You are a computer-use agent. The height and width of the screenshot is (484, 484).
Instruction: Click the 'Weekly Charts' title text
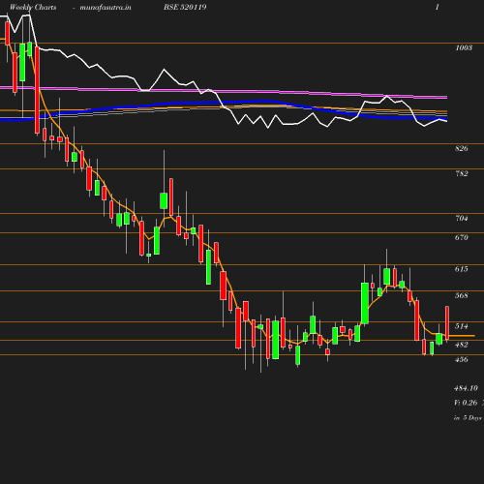[x=33, y=7]
